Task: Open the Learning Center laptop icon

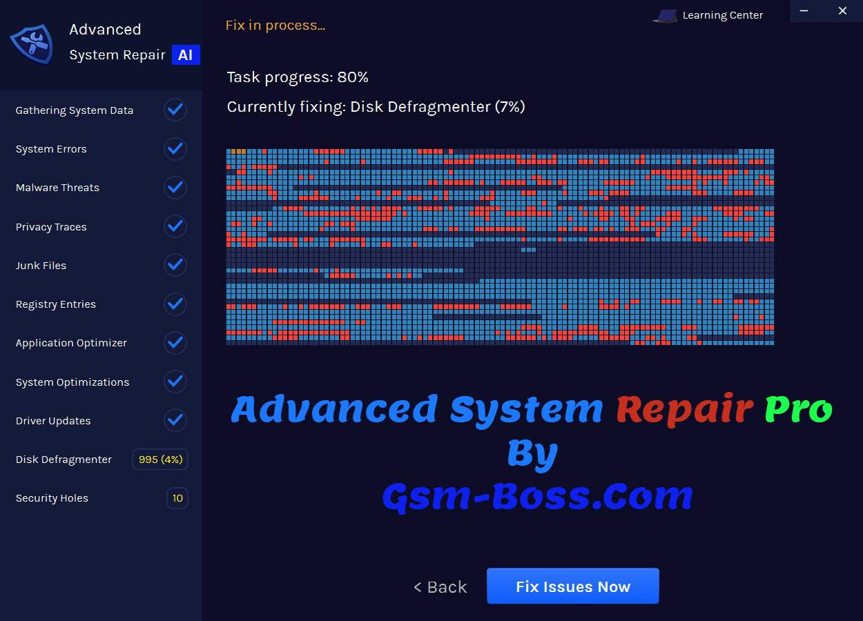Action: coord(665,15)
